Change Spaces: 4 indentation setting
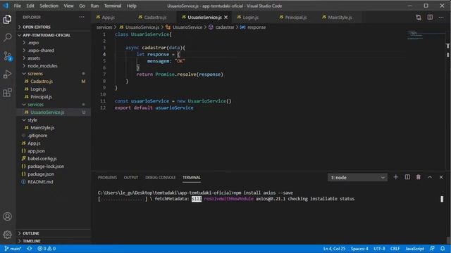Image resolution: width=451 pixels, height=253 pixels. pos(359,249)
